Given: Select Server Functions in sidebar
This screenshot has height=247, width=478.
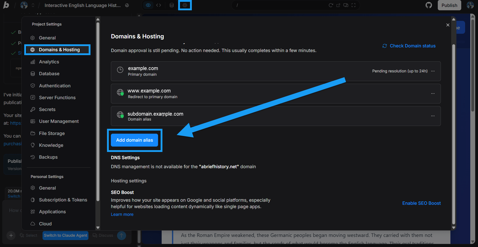Looking at the screenshot, I should point(57,97).
